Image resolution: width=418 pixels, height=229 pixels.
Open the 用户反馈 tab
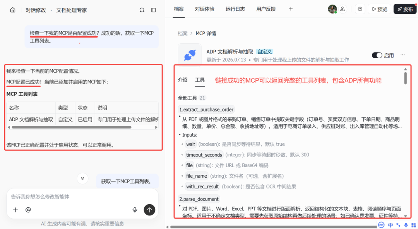click(266, 9)
